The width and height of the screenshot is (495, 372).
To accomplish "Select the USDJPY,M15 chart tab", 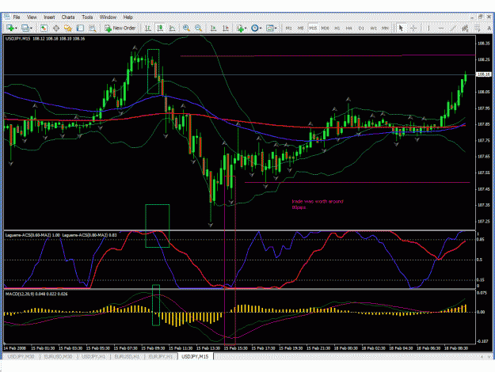I will point(195,356).
